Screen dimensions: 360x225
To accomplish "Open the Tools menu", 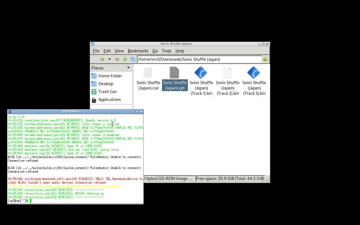I will pyautogui.click(x=166, y=51).
